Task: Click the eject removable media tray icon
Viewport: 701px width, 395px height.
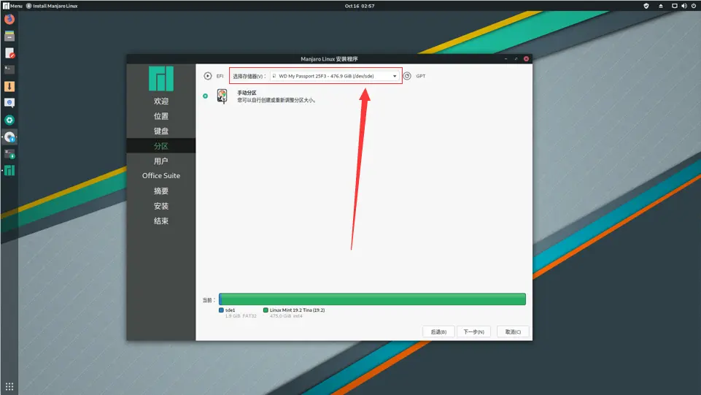Action: [661, 6]
